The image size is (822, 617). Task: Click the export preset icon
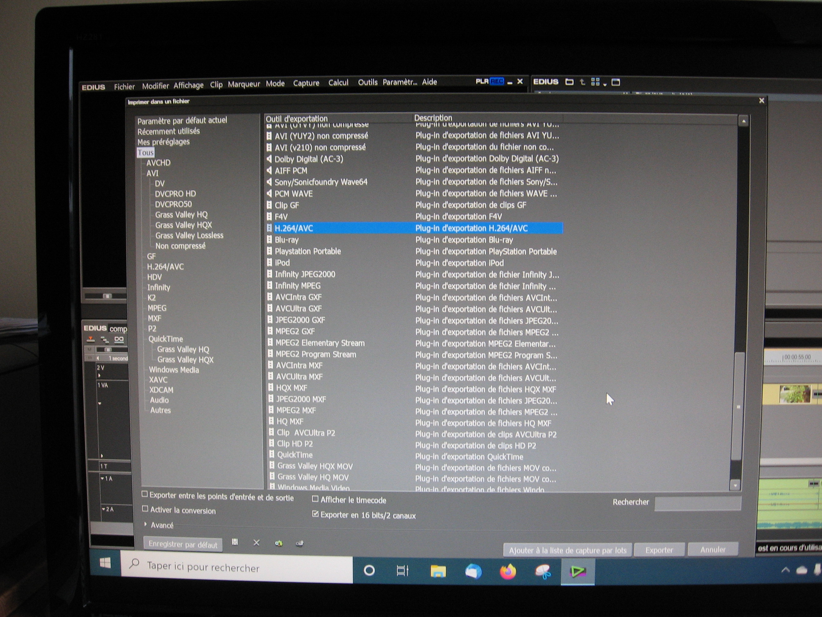click(299, 543)
